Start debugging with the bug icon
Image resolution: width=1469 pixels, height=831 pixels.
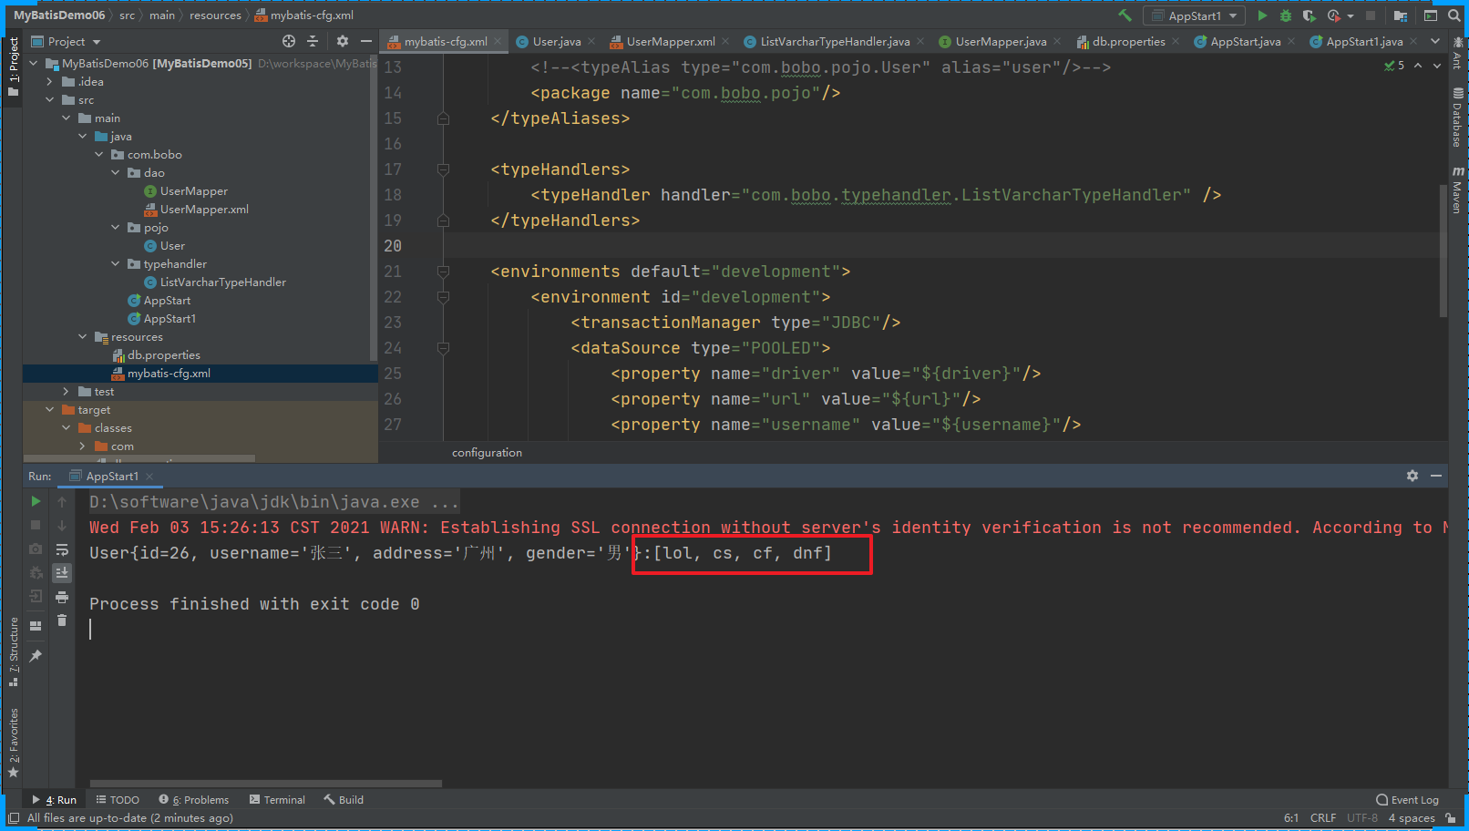click(x=1286, y=15)
